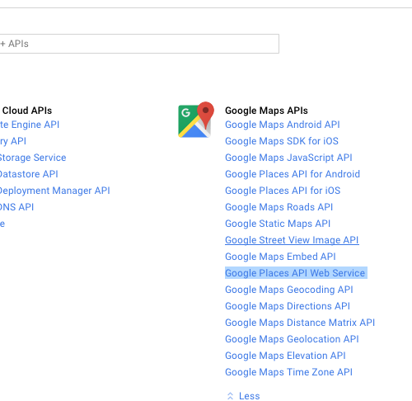Open Google Maps Embed API link
Image resolution: width=412 pixels, height=401 pixels.
coord(280,257)
